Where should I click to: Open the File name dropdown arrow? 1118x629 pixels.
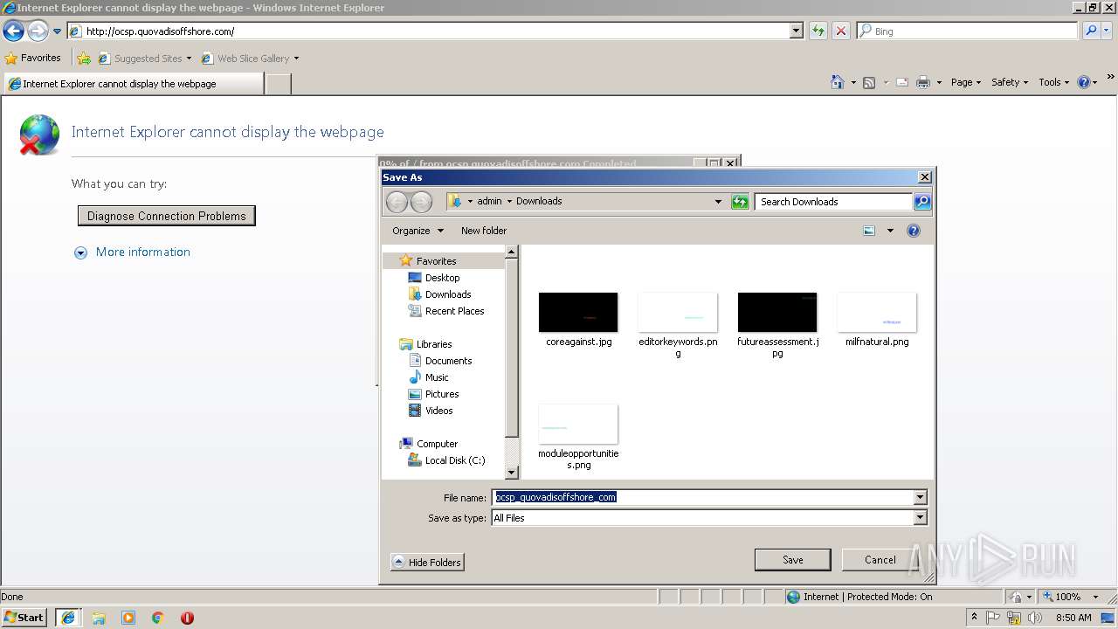click(920, 498)
